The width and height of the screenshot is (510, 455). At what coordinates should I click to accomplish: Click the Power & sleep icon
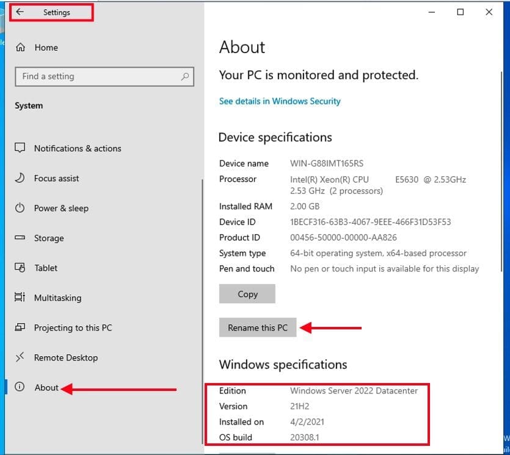[x=20, y=208]
